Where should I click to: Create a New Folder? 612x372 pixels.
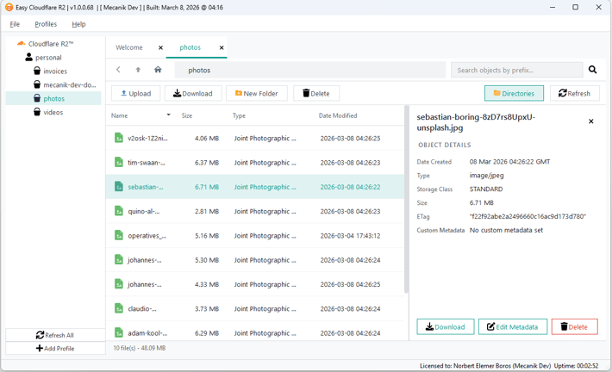[256, 93]
